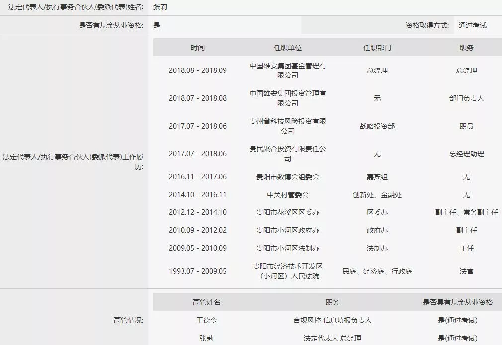Click the 任职部门 column header
502x345 pixels.
[x=377, y=48]
